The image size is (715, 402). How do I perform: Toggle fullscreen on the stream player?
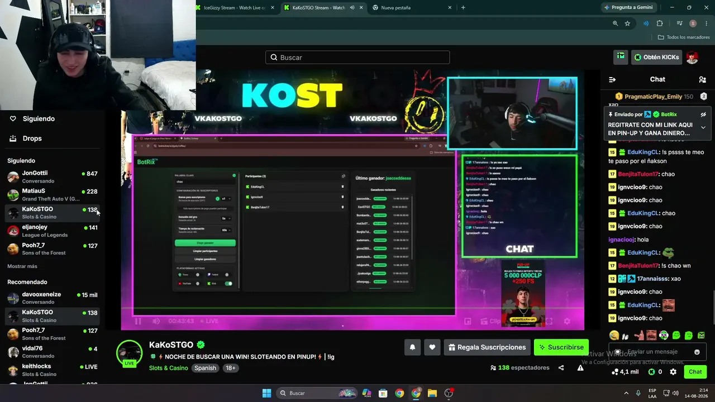pyautogui.click(x=549, y=321)
